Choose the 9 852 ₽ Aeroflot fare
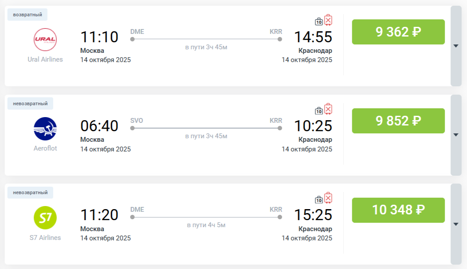Viewport: 467px width, 269px height. [x=398, y=121]
